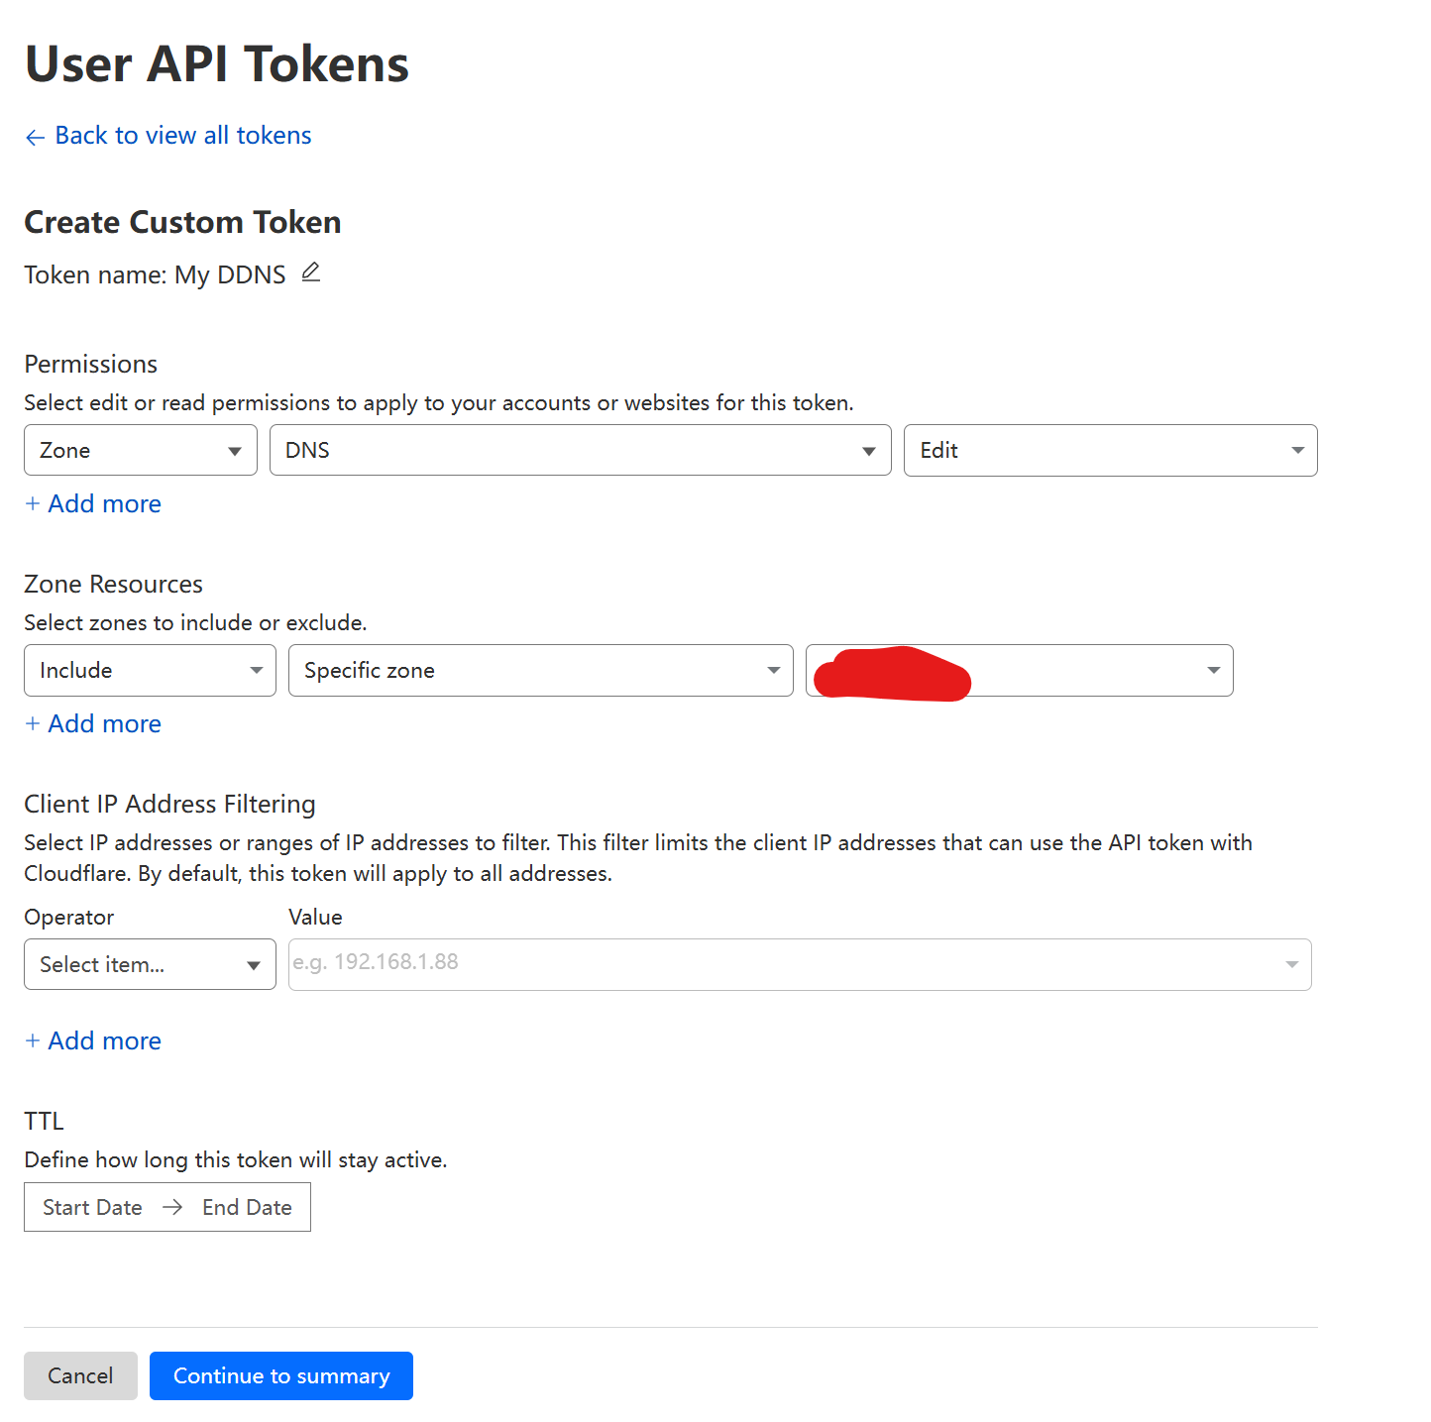Viewport: 1431px width, 1422px height.
Task: Open the Operator Select item dropdown
Action: (x=150, y=965)
